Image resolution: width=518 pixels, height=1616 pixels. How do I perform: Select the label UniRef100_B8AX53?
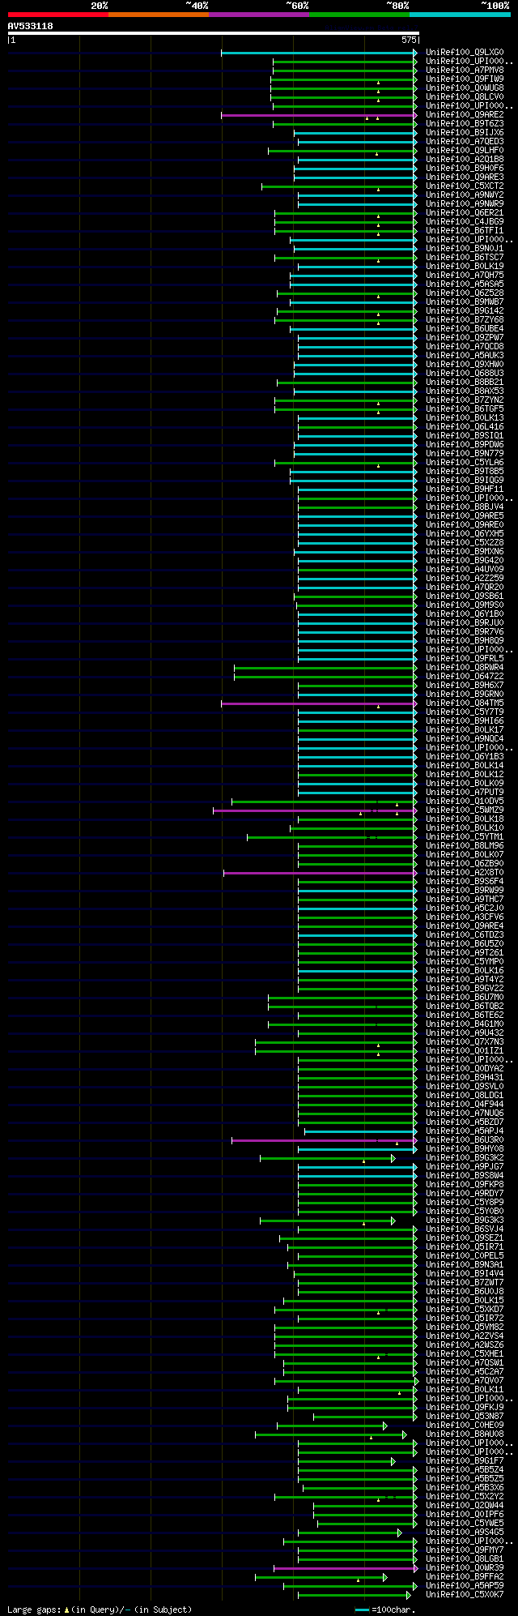point(465,391)
